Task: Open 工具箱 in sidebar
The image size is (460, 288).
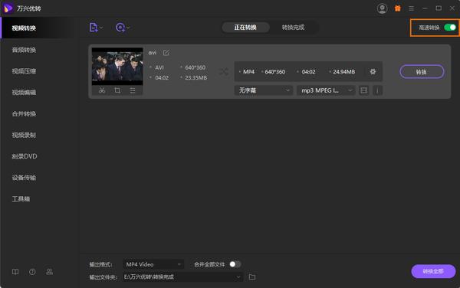Action: pyautogui.click(x=21, y=199)
